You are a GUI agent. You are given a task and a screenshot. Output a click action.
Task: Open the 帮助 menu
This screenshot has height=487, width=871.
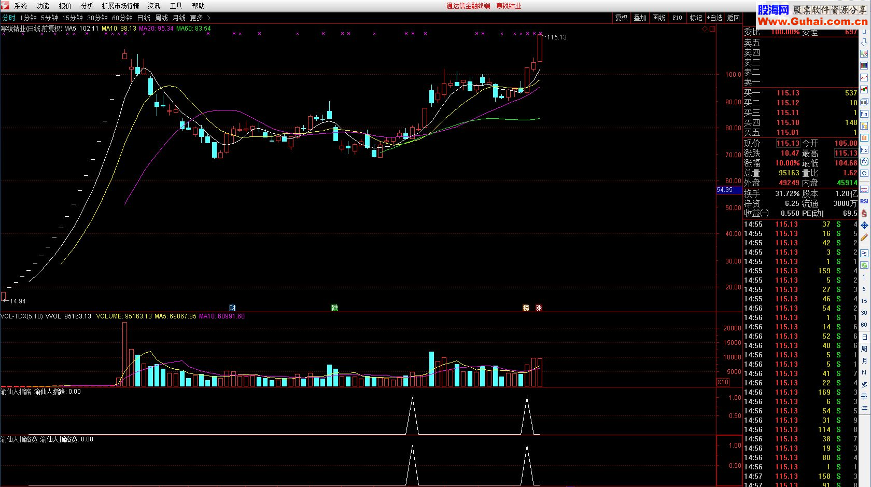pyautogui.click(x=199, y=6)
